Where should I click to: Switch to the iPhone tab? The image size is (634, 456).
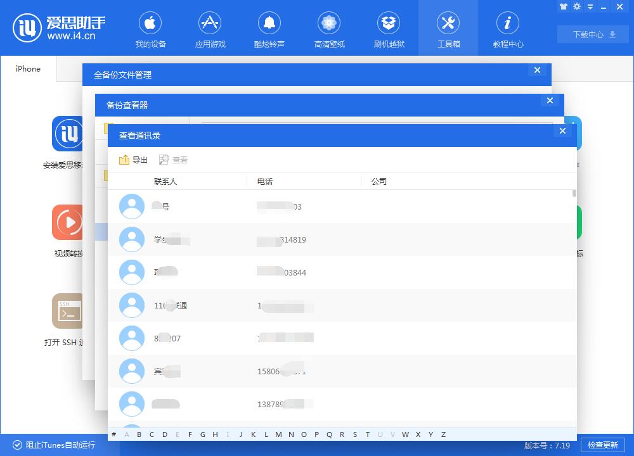pyautogui.click(x=28, y=68)
